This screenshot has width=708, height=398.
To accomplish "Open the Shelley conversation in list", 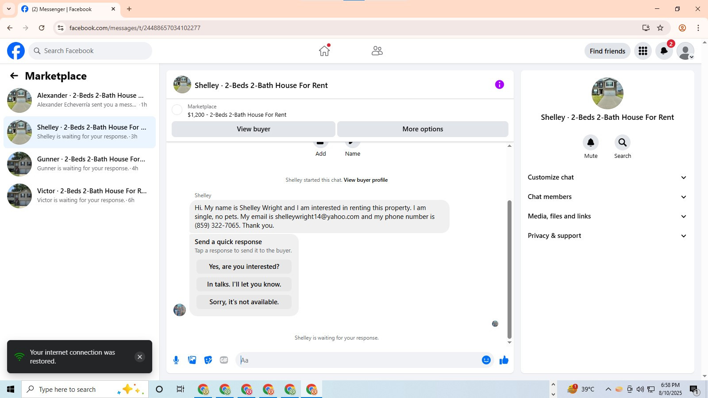I will point(80,132).
